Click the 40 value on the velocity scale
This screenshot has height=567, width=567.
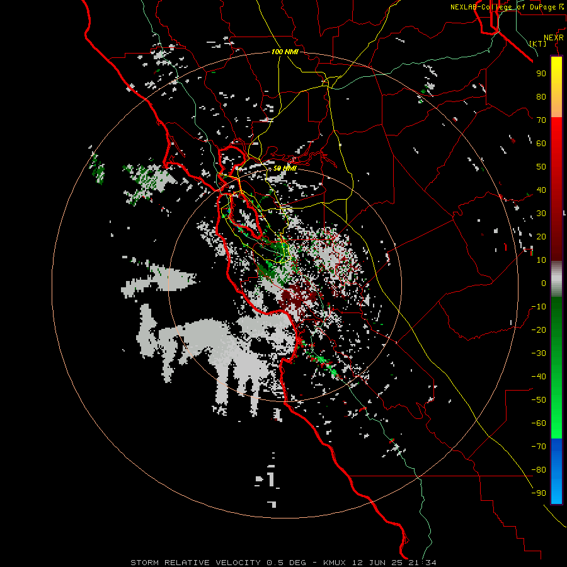[x=541, y=190]
